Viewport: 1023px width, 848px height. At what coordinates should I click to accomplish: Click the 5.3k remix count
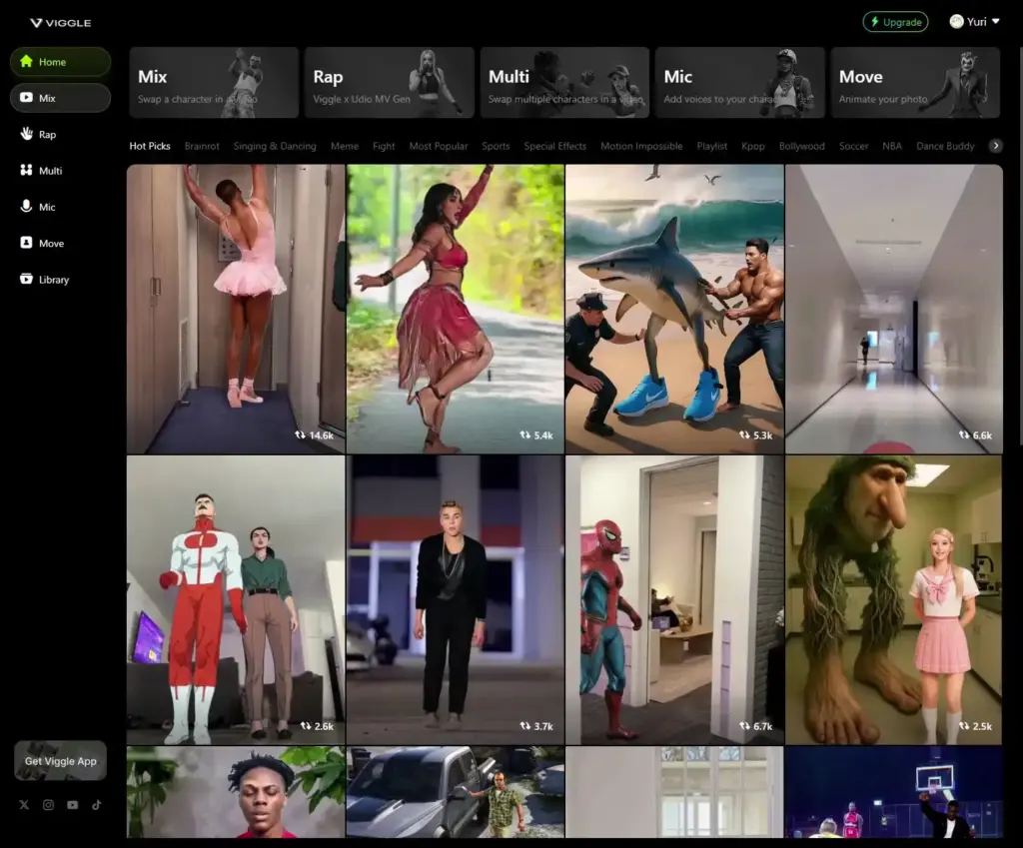pyautogui.click(x=755, y=435)
